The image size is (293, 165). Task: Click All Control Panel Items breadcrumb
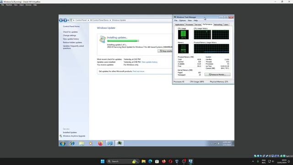click(99, 20)
